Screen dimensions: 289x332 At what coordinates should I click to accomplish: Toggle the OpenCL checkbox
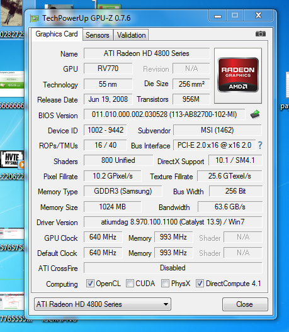click(x=90, y=283)
